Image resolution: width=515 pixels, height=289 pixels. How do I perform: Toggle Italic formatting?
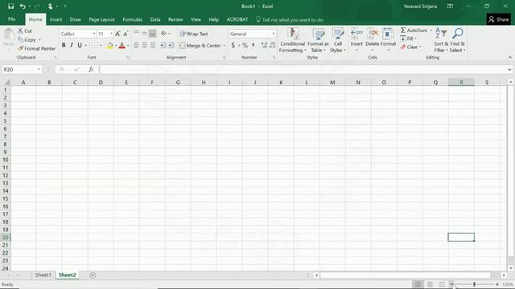point(72,45)
